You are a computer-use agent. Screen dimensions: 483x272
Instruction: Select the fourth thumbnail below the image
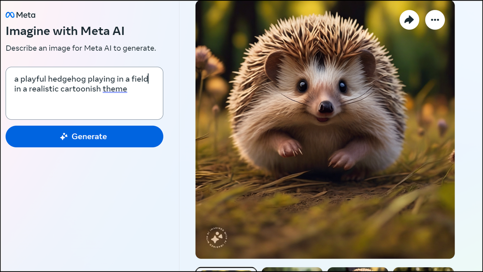click(423, 270)
